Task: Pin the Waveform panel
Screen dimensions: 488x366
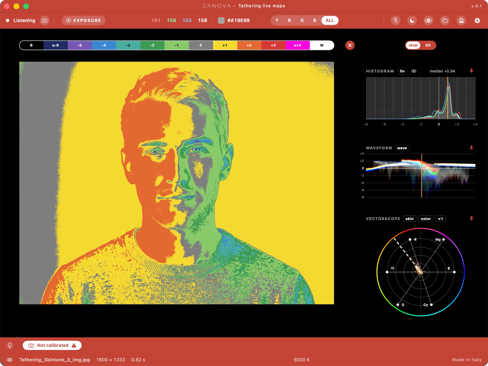Action: 471,148
